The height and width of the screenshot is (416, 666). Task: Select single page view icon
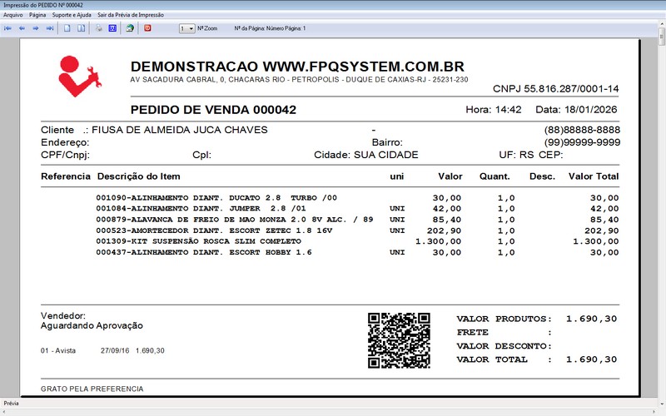[x=67, y=28]
